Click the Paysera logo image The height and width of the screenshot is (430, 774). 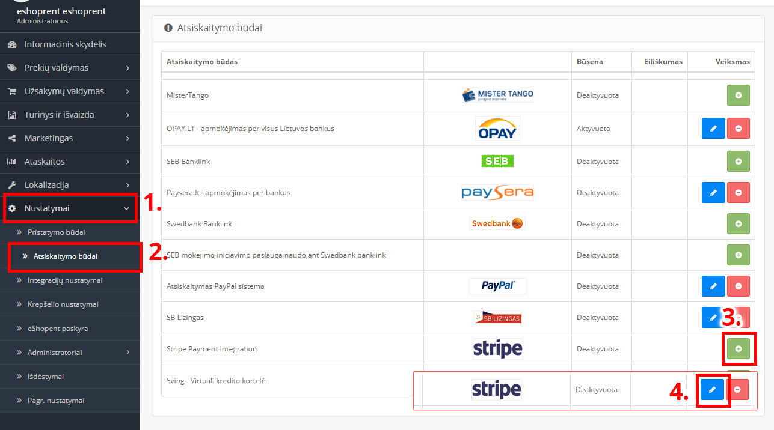[x=497, y=192]
